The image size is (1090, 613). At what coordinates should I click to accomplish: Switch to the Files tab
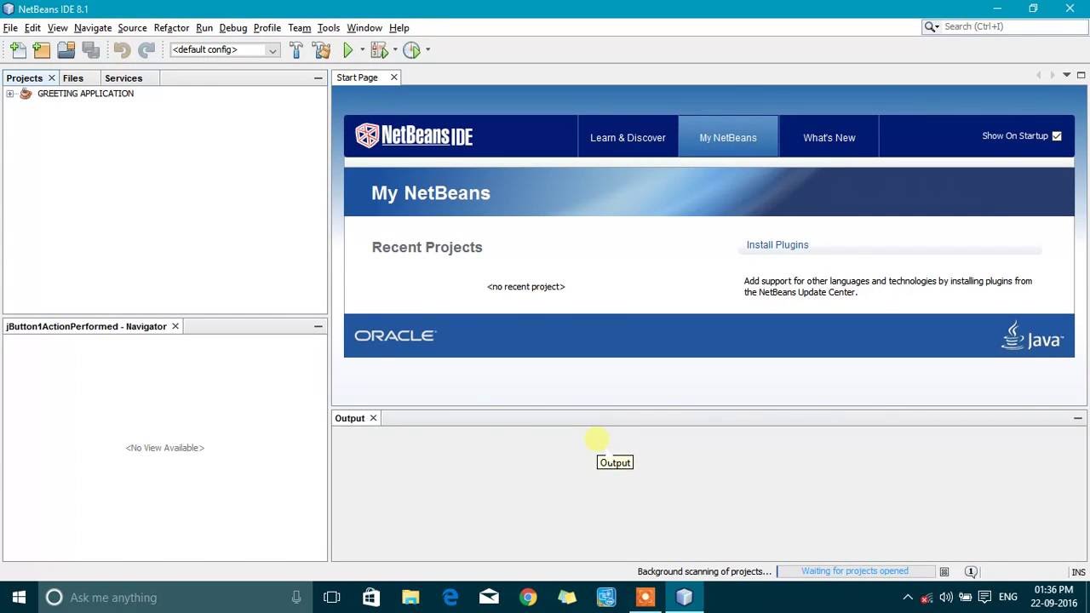(x=73, y=78)
